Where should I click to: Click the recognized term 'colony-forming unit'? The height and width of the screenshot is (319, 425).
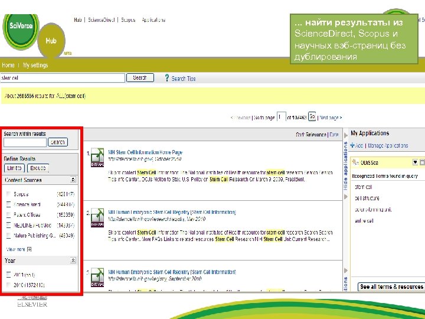[373, 209]
